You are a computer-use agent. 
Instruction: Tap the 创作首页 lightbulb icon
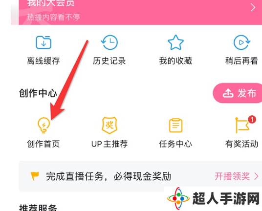click(x=44, y=125)
